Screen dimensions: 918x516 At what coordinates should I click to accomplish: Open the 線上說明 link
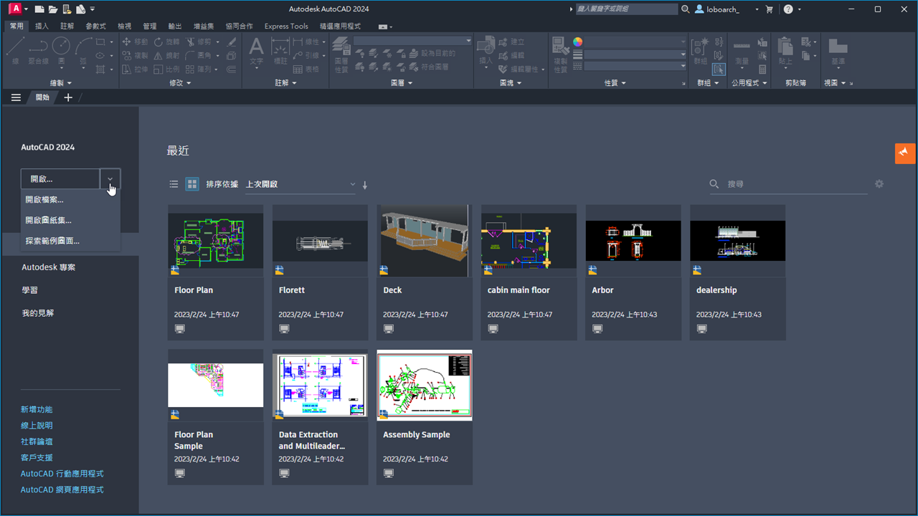click(37, 426)
